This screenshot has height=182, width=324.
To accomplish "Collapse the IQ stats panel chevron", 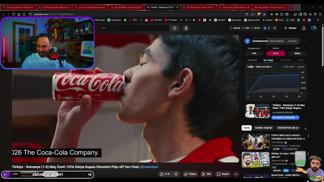I will point(305,41).
